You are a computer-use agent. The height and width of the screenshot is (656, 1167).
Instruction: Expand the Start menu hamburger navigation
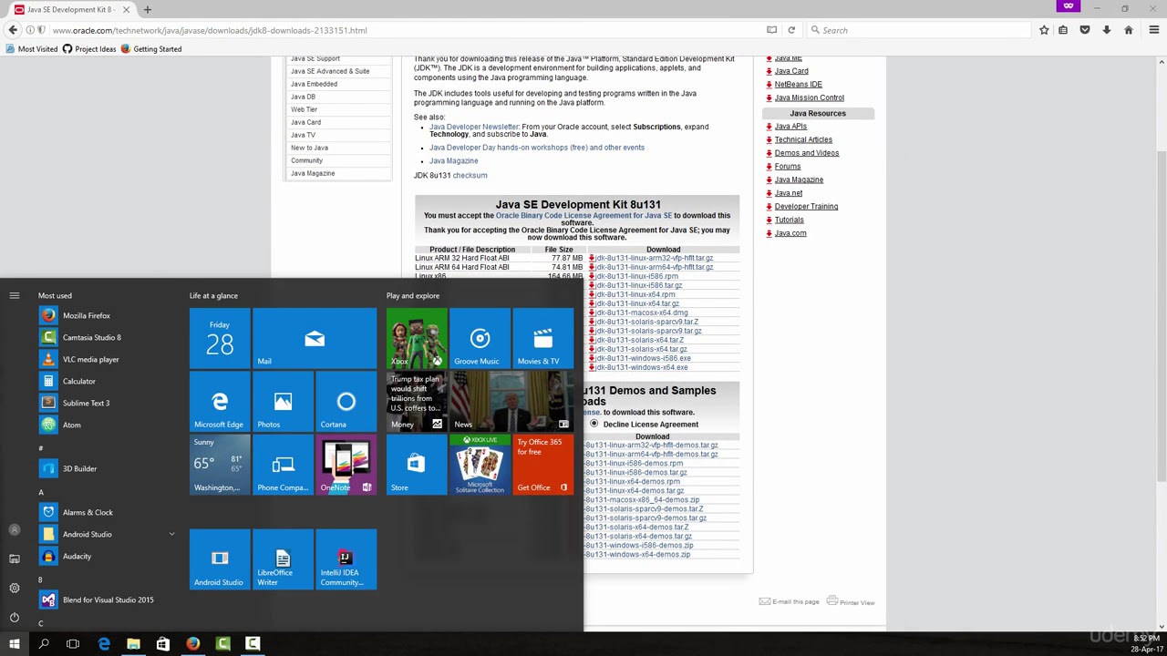coord(15,295)
